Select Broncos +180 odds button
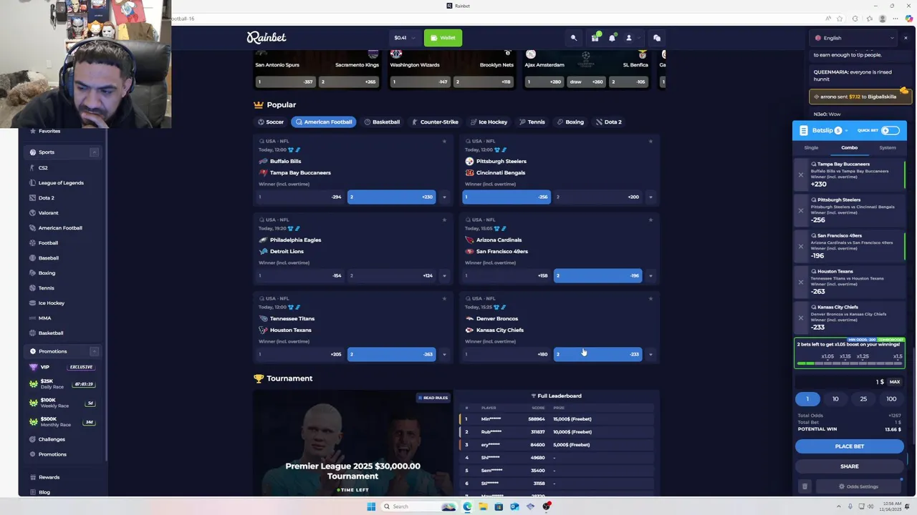 [x=506, y=354]
